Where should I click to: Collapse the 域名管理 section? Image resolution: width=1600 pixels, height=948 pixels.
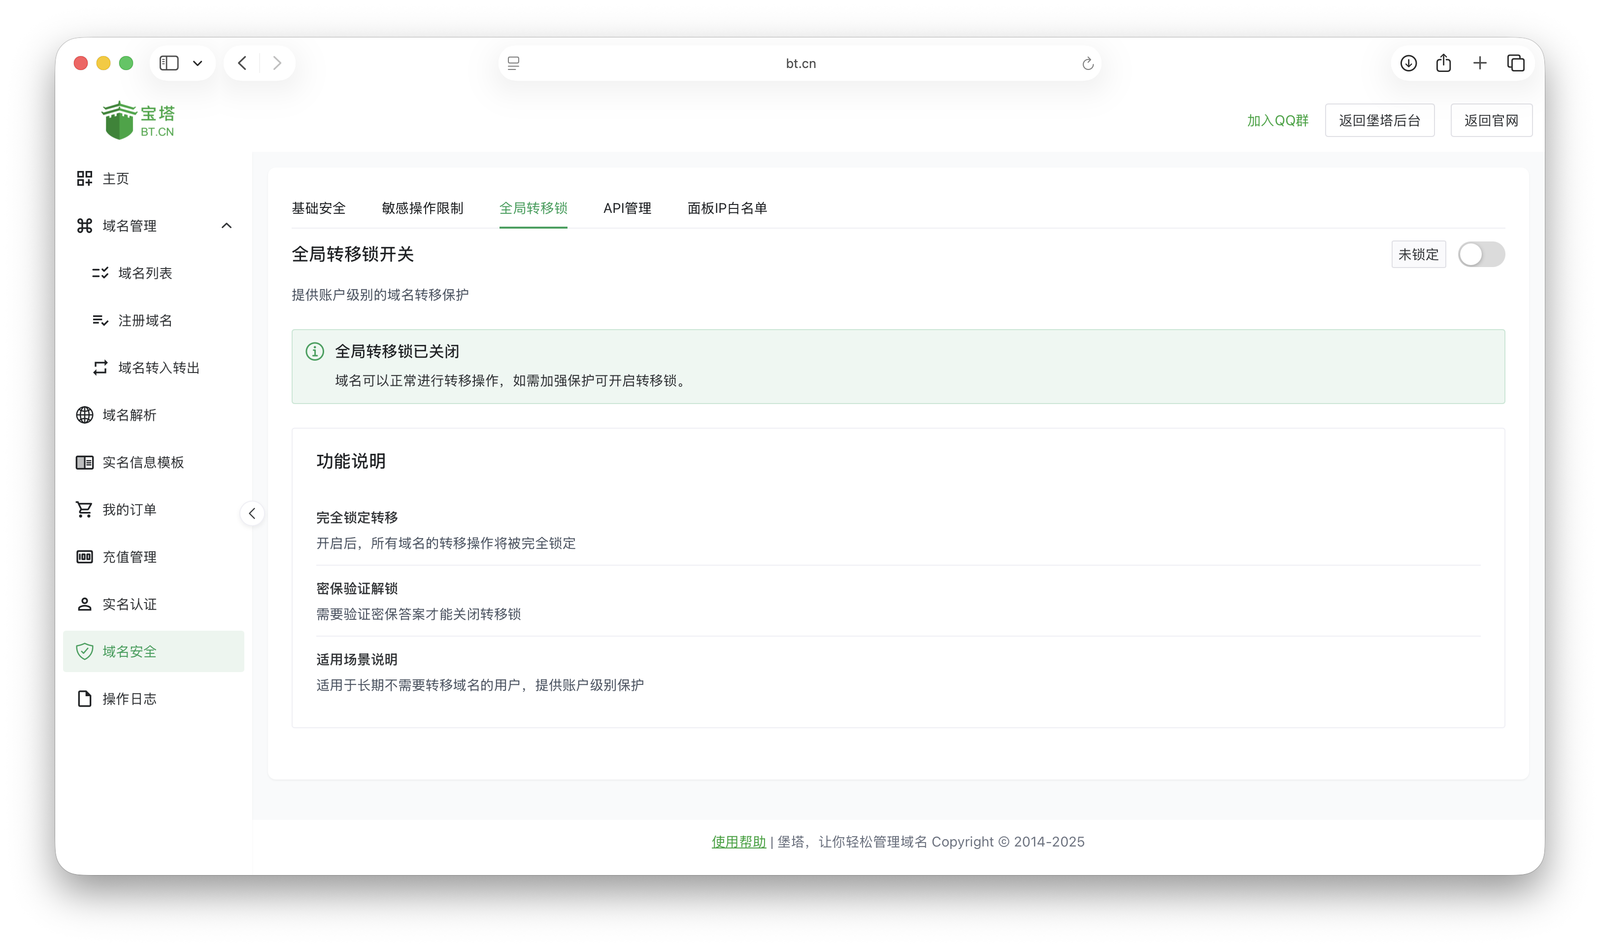click(226, 226)
